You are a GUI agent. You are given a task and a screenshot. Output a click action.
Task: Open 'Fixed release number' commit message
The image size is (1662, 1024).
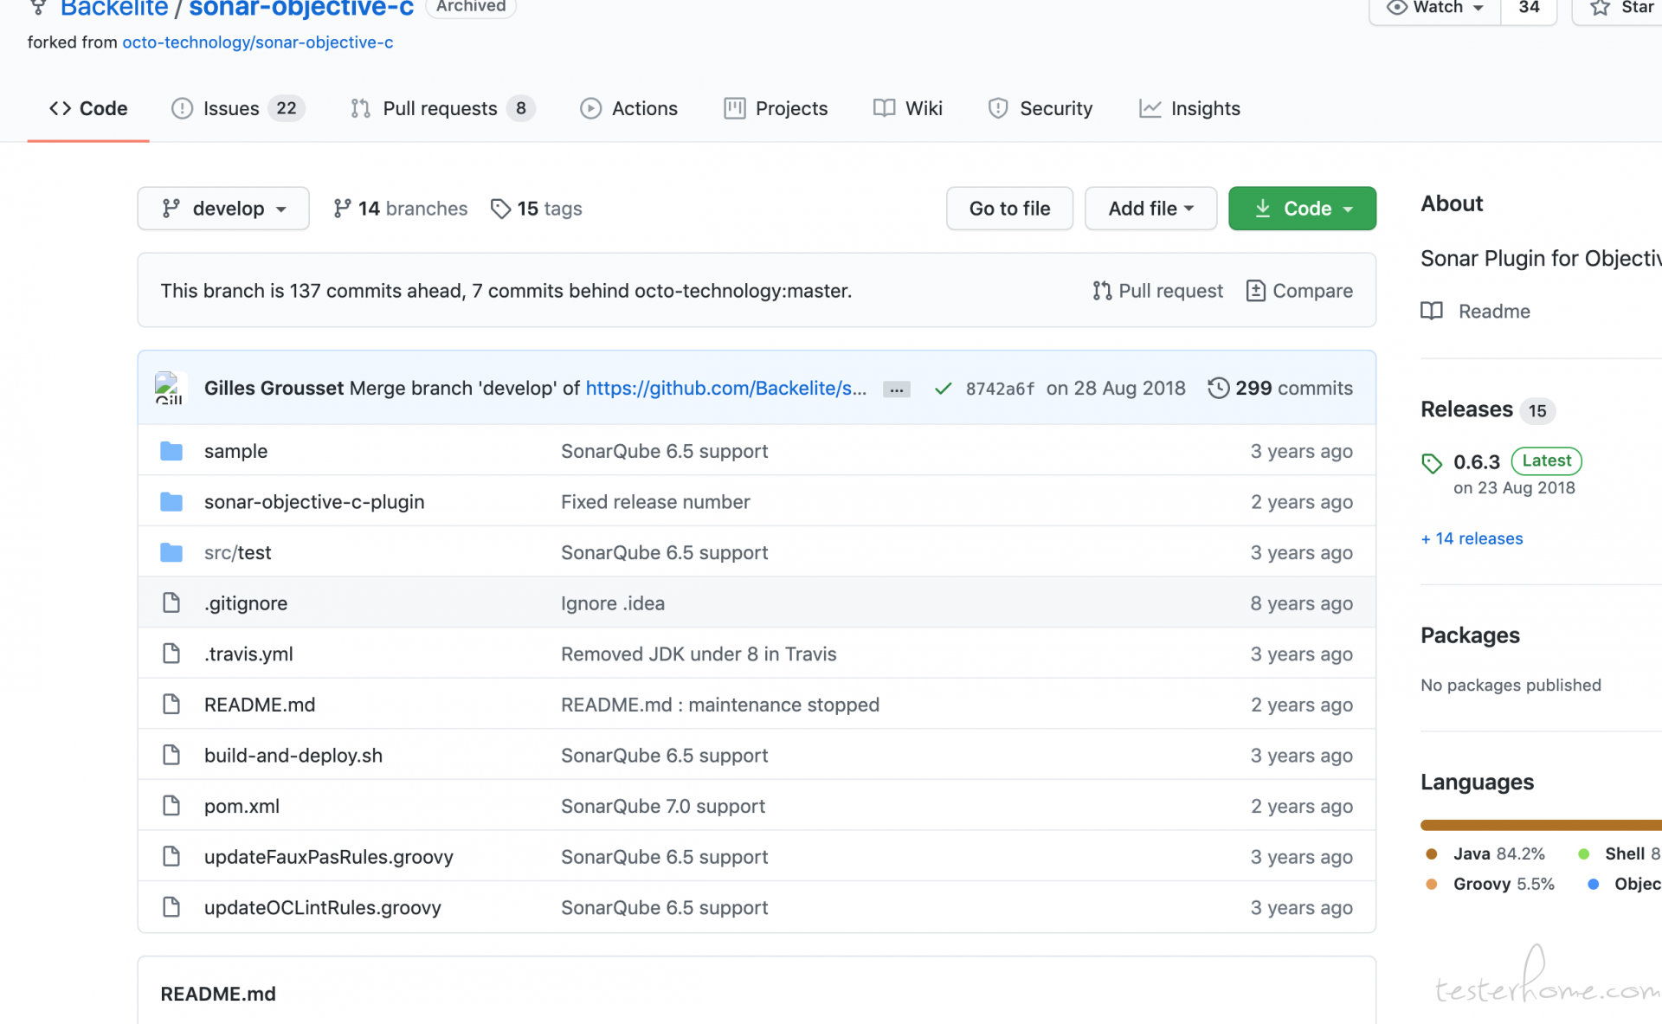[x=655, y=502]
